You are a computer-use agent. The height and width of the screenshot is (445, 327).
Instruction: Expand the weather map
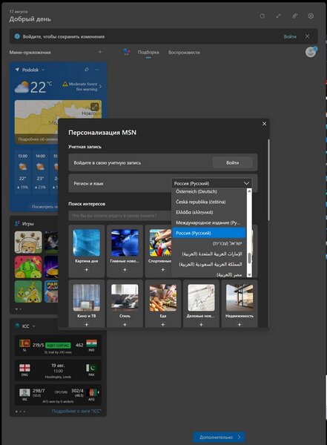click(94, 107)
